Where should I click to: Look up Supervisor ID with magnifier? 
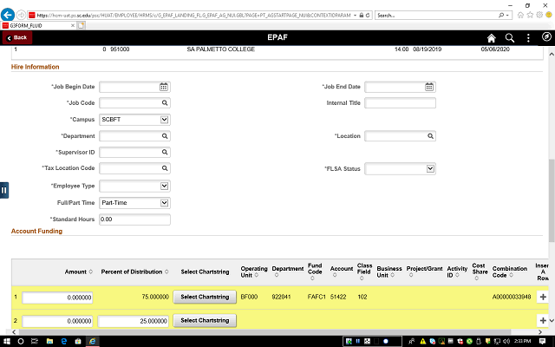tap(165, 153)
